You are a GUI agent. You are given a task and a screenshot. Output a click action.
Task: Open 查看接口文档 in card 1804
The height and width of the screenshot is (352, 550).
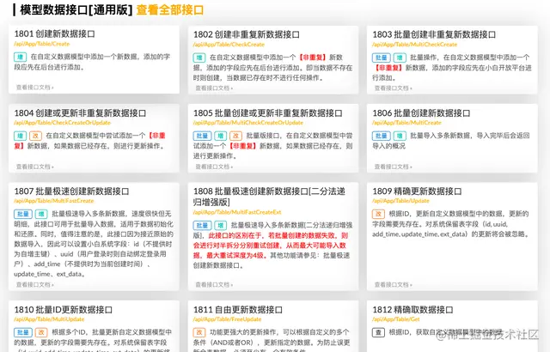click(34, 167)
